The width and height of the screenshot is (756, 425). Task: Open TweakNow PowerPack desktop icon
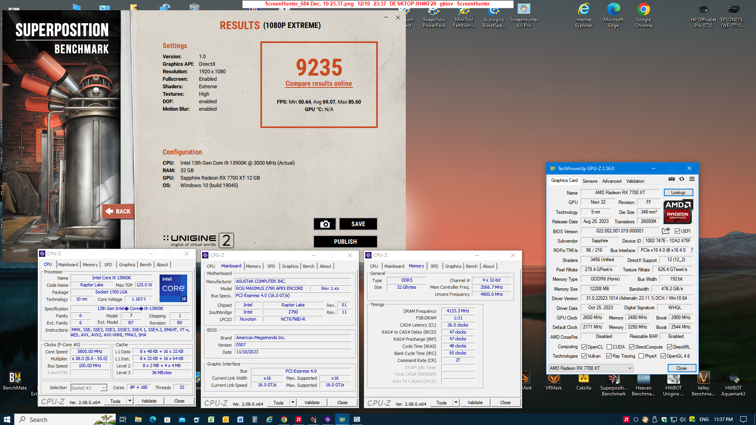pyautogui.click(x=434, y=16)
